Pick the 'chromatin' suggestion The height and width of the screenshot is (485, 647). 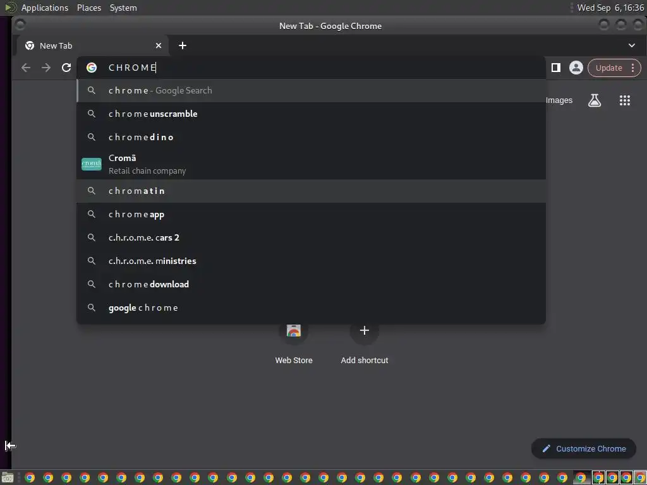click(x=311, y=191)
